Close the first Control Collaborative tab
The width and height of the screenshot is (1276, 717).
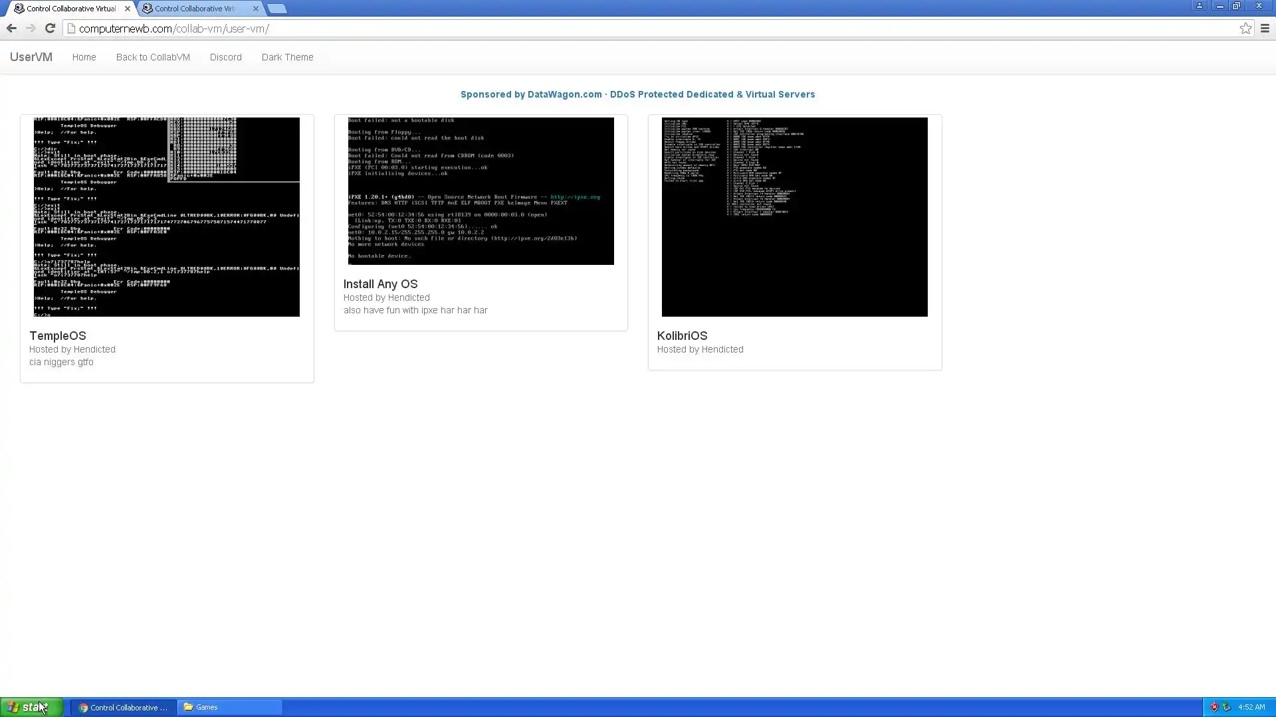[128, 9]
